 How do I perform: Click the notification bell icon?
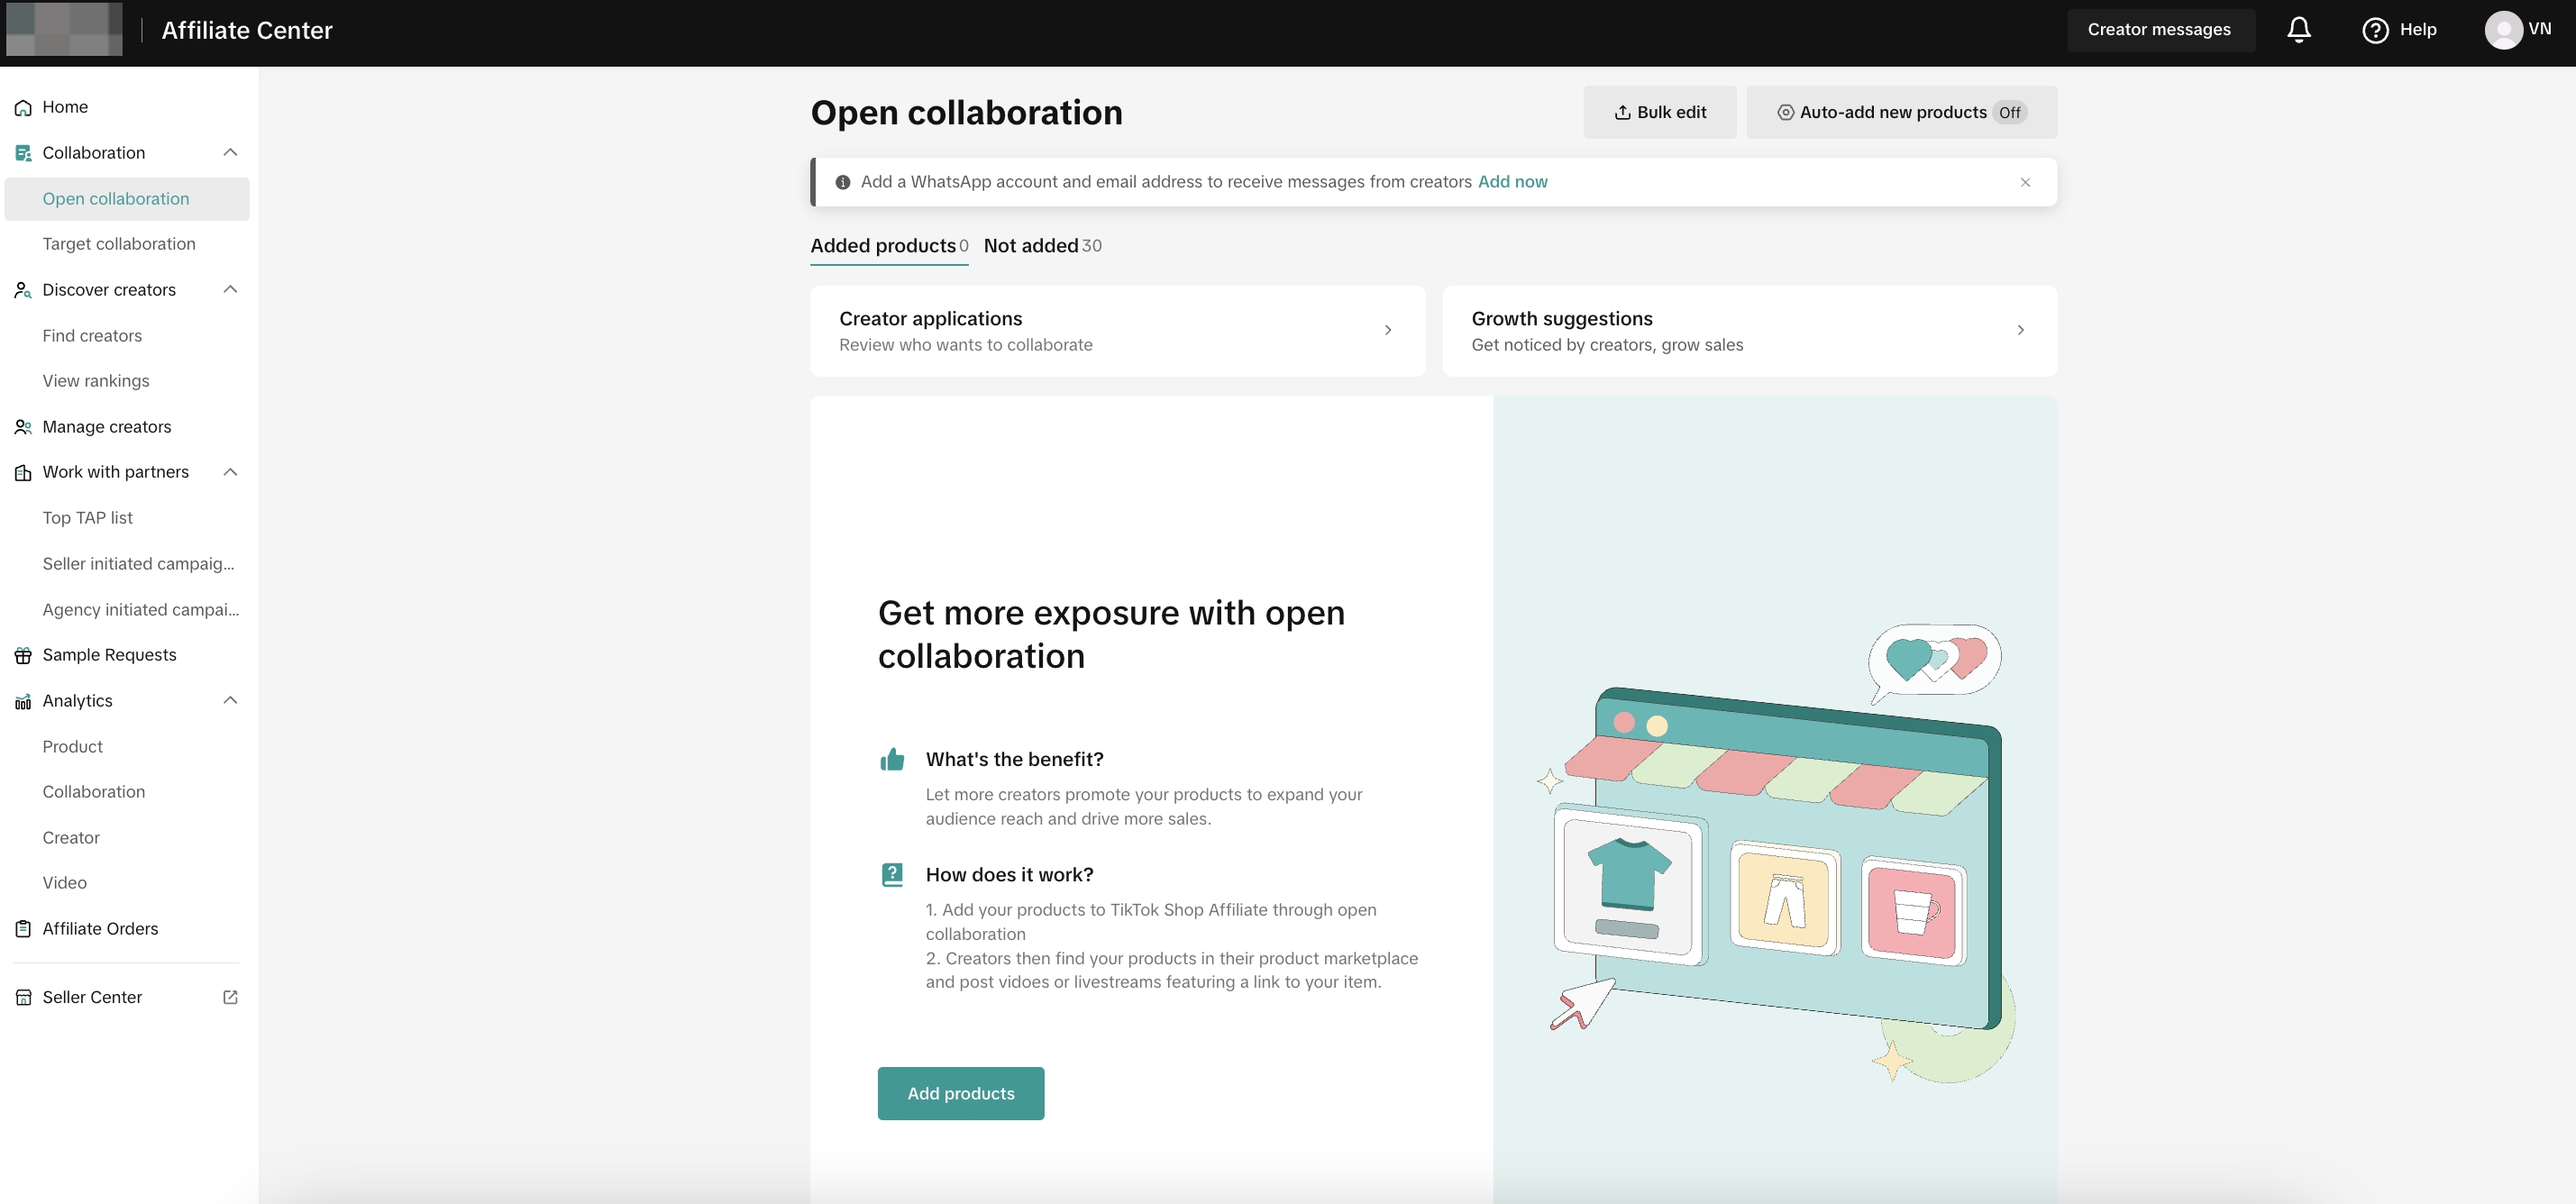point(2298,30)
